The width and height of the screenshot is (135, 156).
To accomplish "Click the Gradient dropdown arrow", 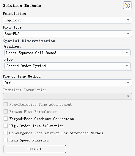I will click(x=127, y=53).
